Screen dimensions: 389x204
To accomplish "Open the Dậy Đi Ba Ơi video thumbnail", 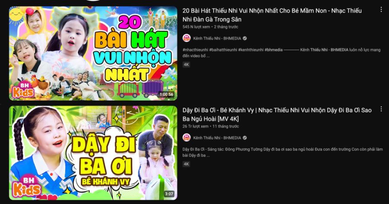I will click(x=93, y=153).
